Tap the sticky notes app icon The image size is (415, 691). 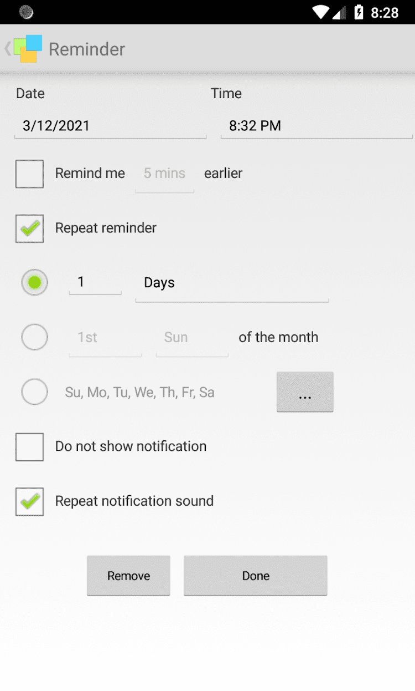[x=28, y=49]
